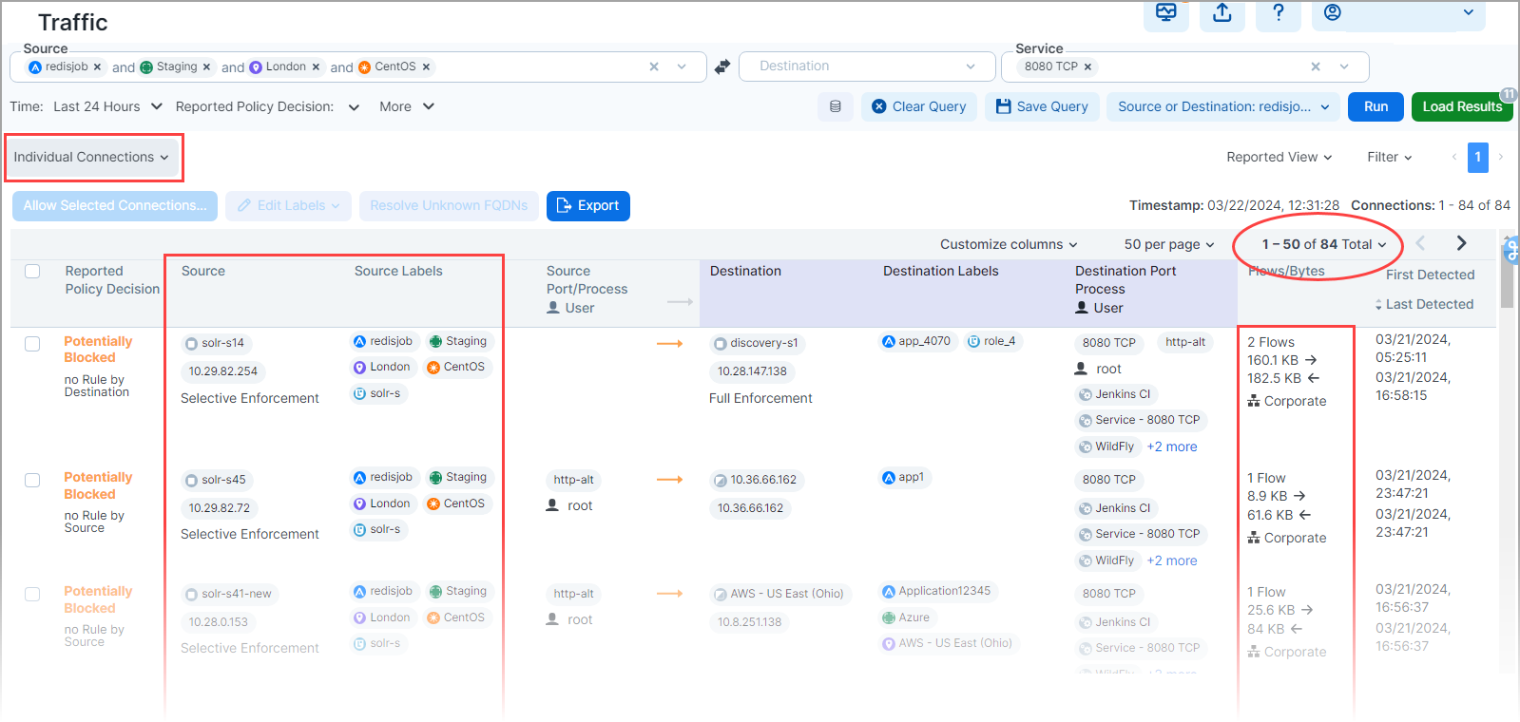Remove the 8080 TCP service tag
Image resolution: width=1520 pixels, height=722 pixels.
[x=1087, y=66]
